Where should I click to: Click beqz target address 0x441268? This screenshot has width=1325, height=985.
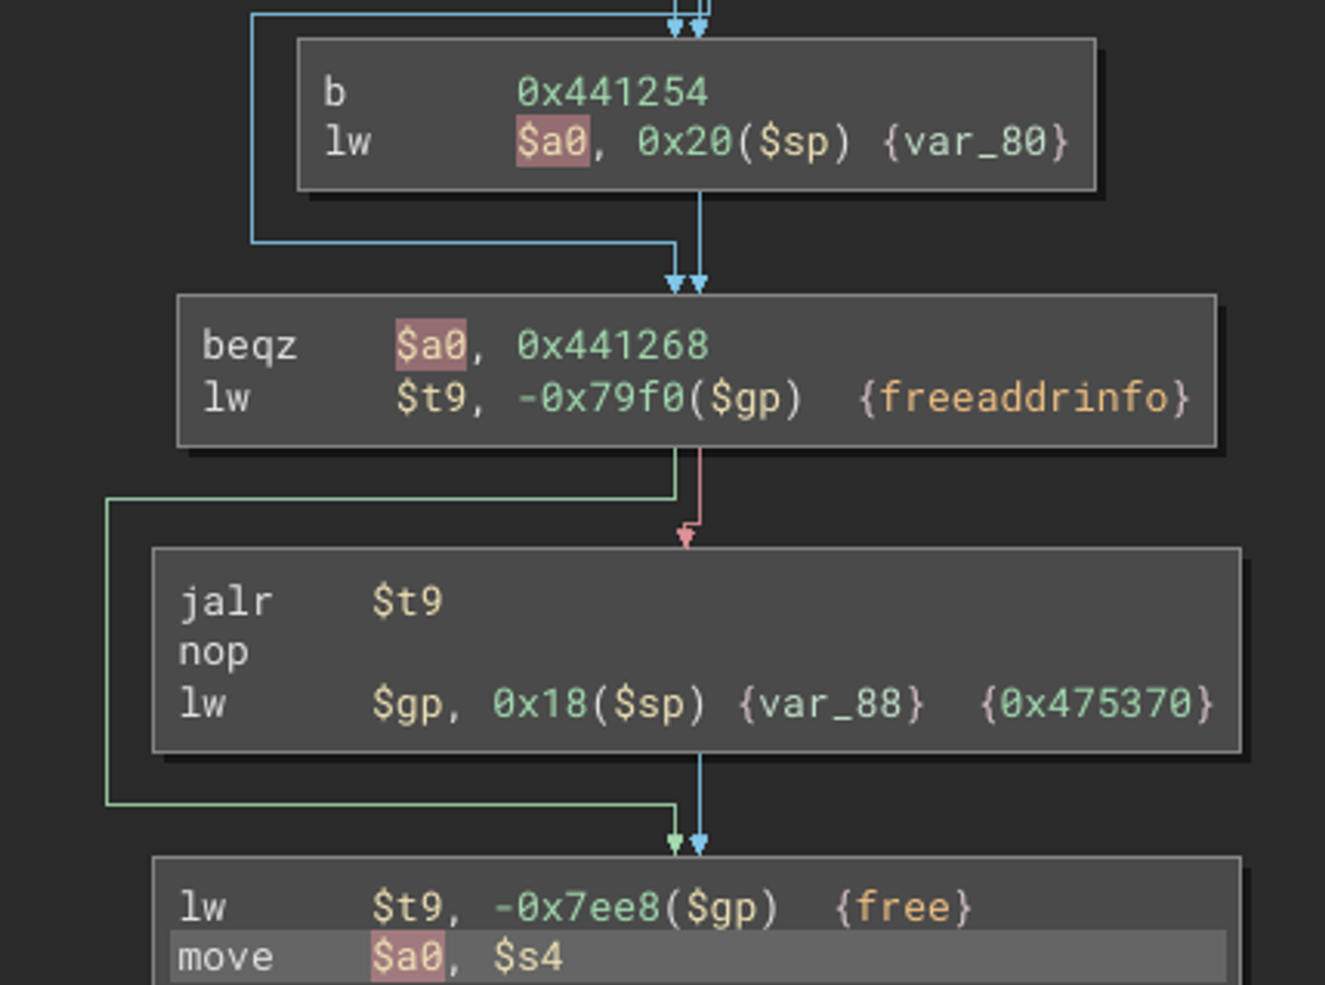click(612, 346)
